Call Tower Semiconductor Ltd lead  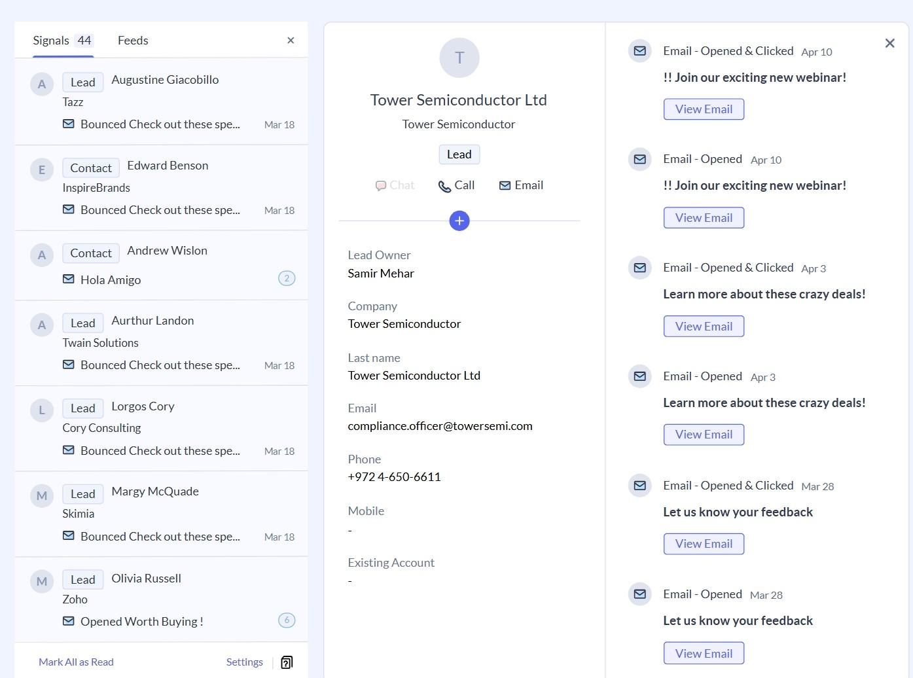(456, 186)
